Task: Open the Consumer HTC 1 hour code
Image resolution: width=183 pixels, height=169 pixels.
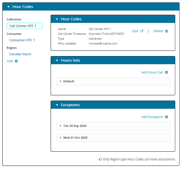Action: coord(22,40)
